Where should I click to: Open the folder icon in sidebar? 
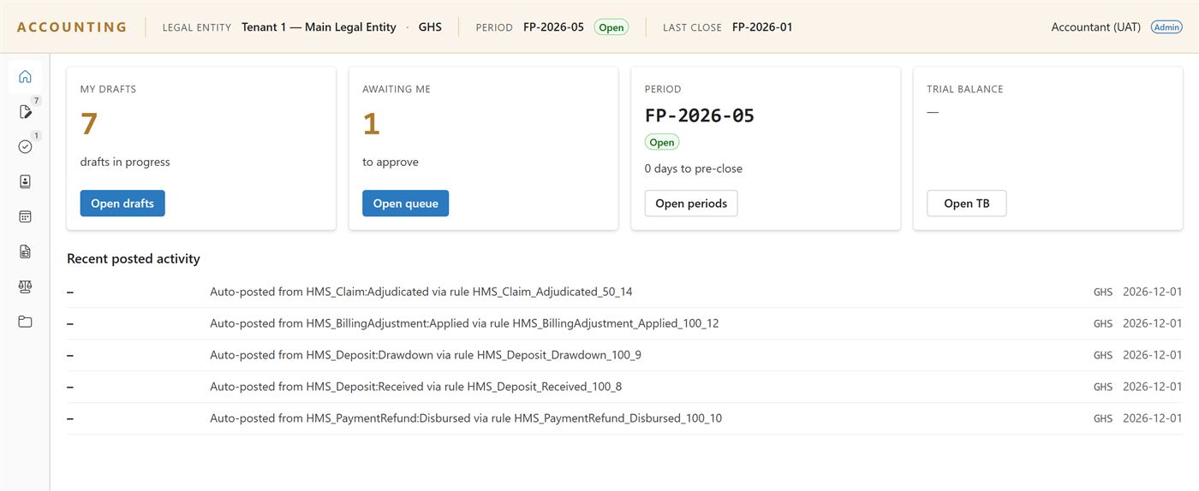click(25, 322)
